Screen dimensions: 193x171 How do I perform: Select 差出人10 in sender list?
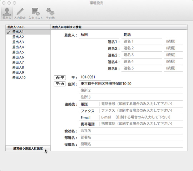point(28,77)
